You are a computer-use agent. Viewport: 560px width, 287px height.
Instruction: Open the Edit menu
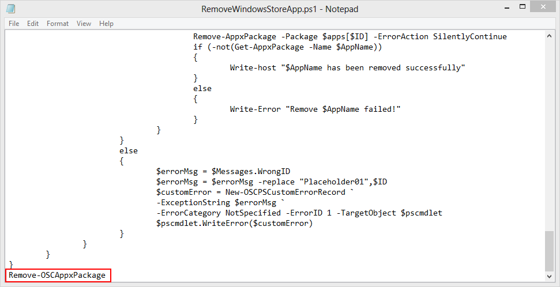[33, 24]
